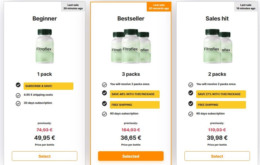Click the Bestseller FREE SHIPPING yellow badge
The width and height of the screenshot is (260, 165).
point(135,105)
